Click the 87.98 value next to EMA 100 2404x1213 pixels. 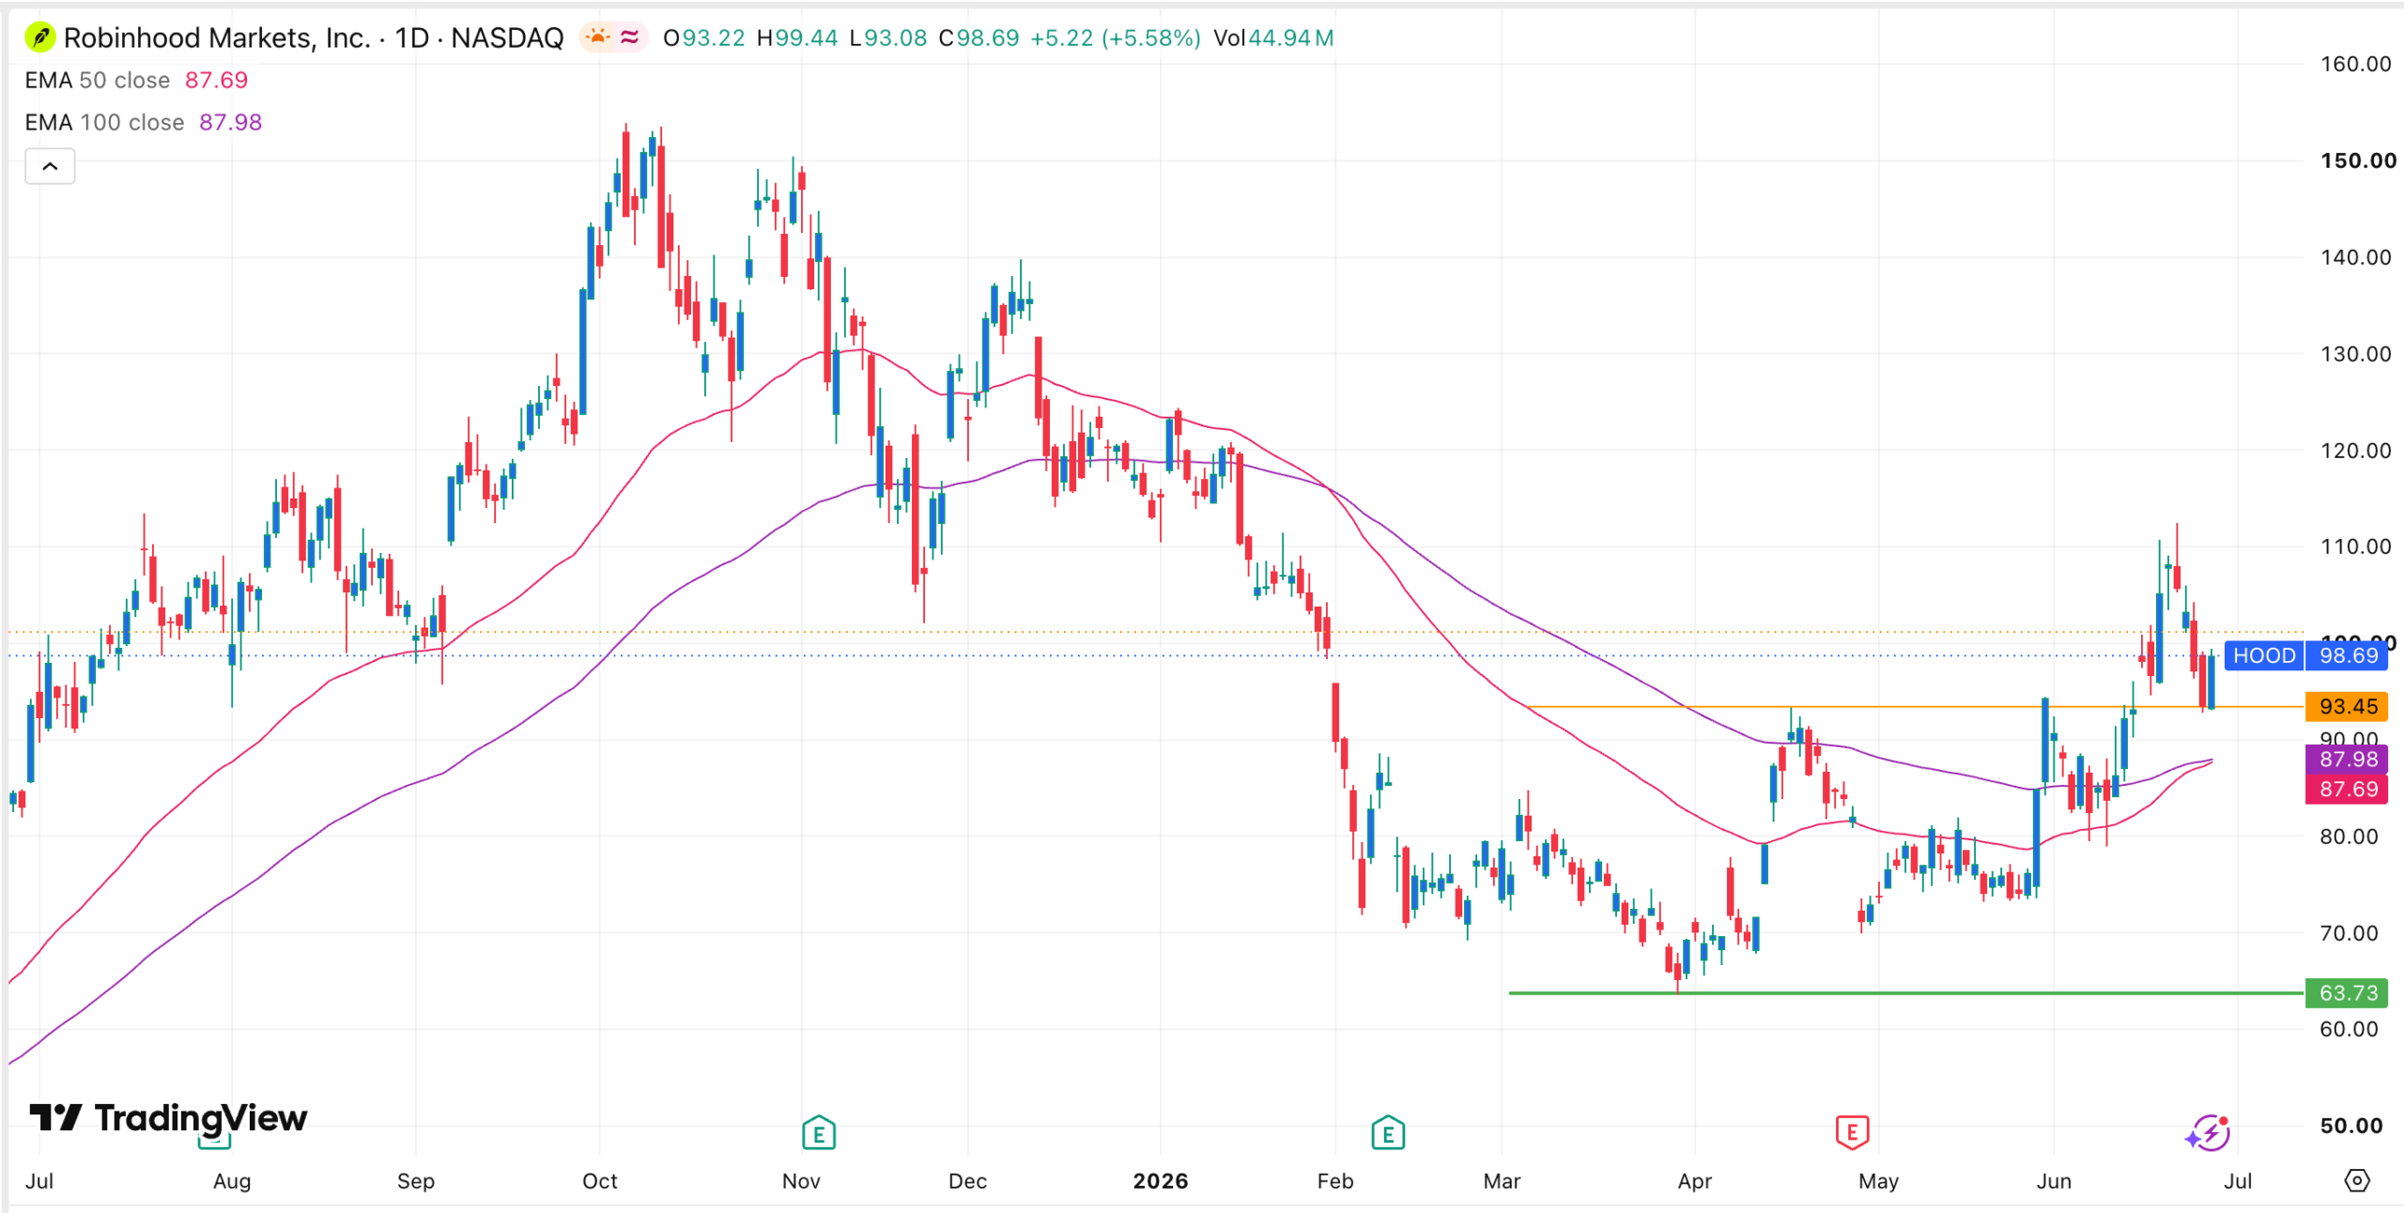click(230, 122)
